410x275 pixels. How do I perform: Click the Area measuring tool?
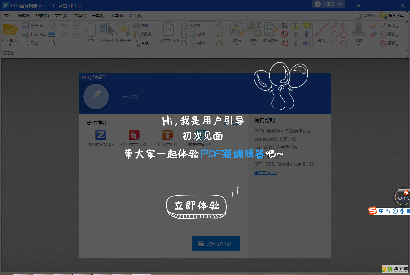[388, 43]
